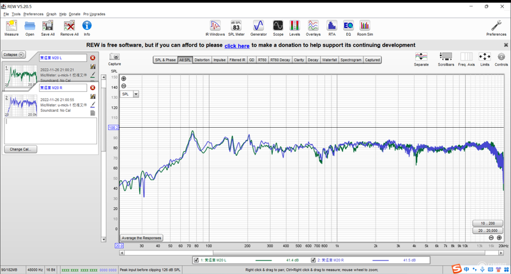Click the Sogou input method tray icon
Screen dimensions: 511x274
[x=457, y=269]
